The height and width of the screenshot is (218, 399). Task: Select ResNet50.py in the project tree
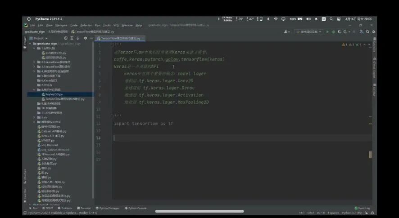(54, 94)
